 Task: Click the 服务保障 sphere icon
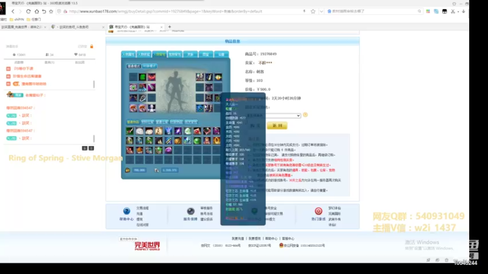(190, 211)
